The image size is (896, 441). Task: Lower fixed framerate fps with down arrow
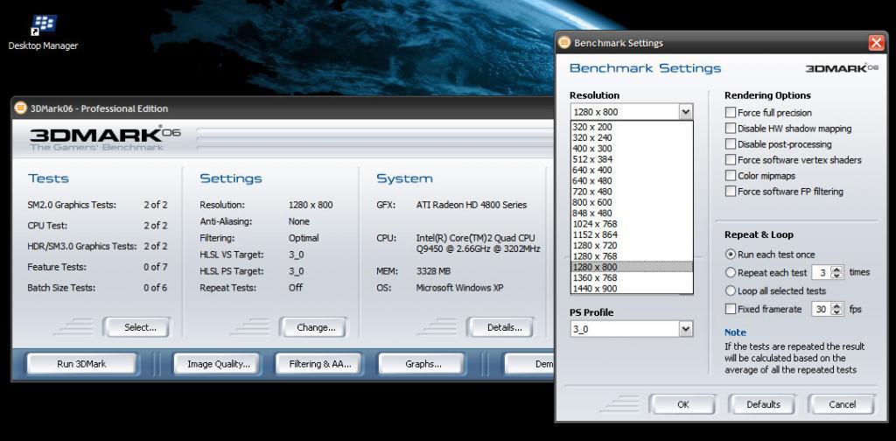(836, 312)
